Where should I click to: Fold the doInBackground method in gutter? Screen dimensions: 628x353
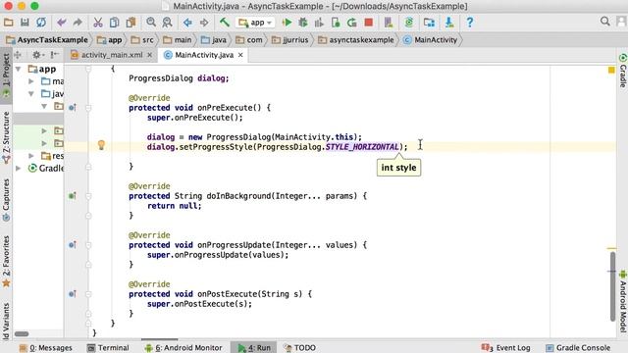(x=88, y=196)
